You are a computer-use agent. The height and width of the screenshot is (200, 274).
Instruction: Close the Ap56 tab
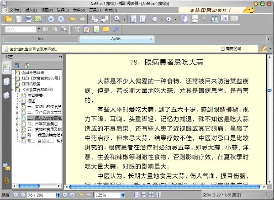click(x=150, y=39)
